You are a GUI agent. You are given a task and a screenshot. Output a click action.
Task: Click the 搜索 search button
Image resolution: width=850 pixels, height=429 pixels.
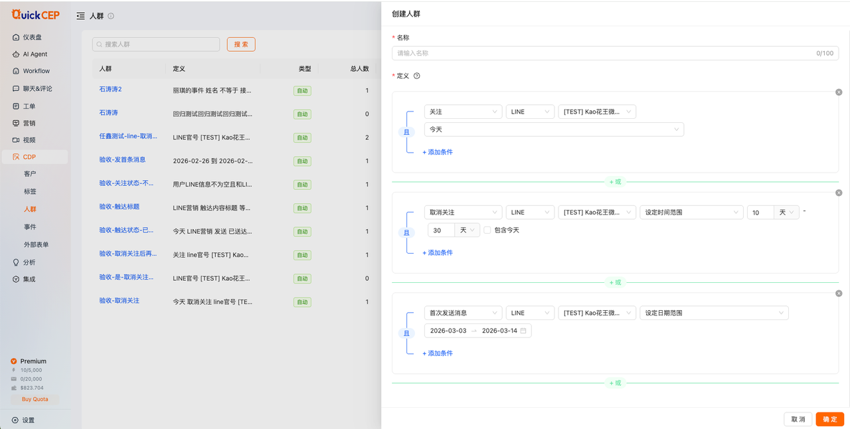coord(241,44)
